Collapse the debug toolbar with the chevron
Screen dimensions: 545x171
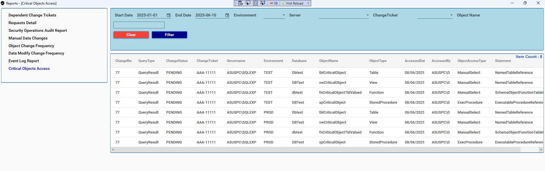pos(308,3)
